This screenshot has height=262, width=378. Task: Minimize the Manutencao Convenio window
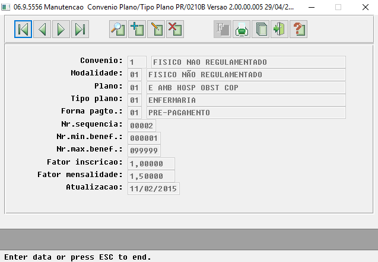[312, 7]
